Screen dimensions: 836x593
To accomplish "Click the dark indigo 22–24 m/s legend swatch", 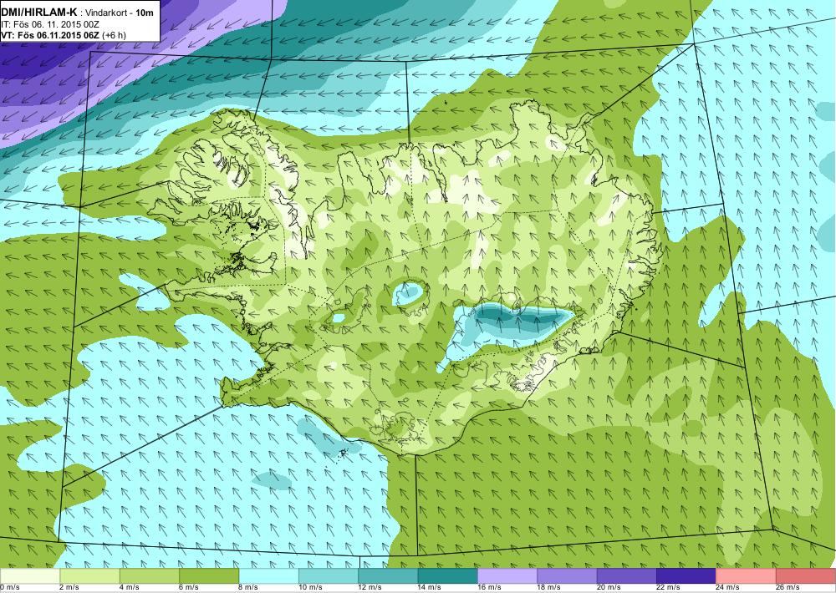I will coord(686,576).
